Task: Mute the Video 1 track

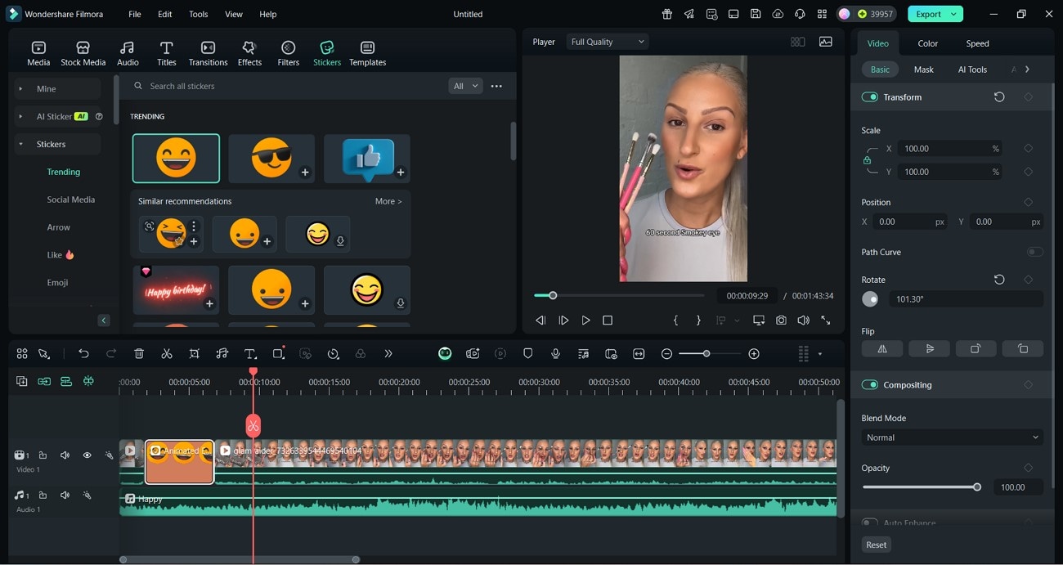Action: (x=65, y=455)
